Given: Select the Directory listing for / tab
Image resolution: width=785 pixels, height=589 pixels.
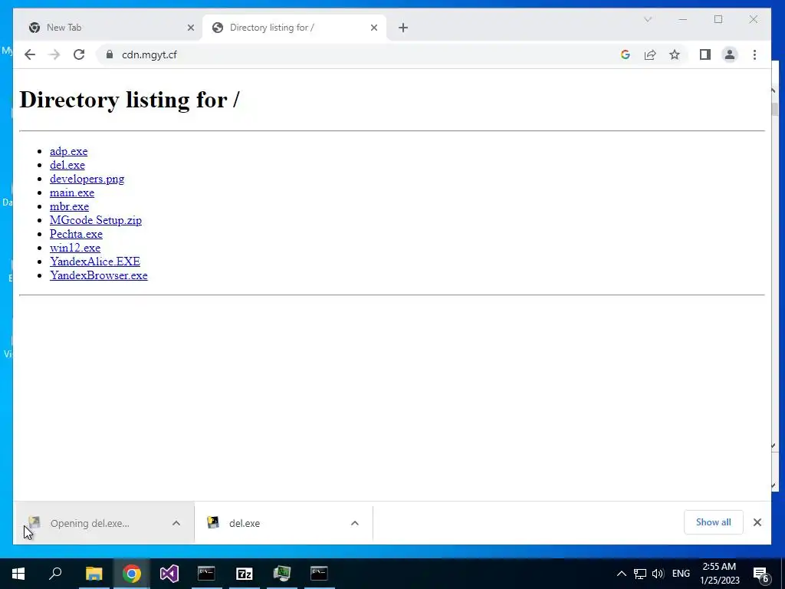Looking at the screenshot, I should point(294,28).
